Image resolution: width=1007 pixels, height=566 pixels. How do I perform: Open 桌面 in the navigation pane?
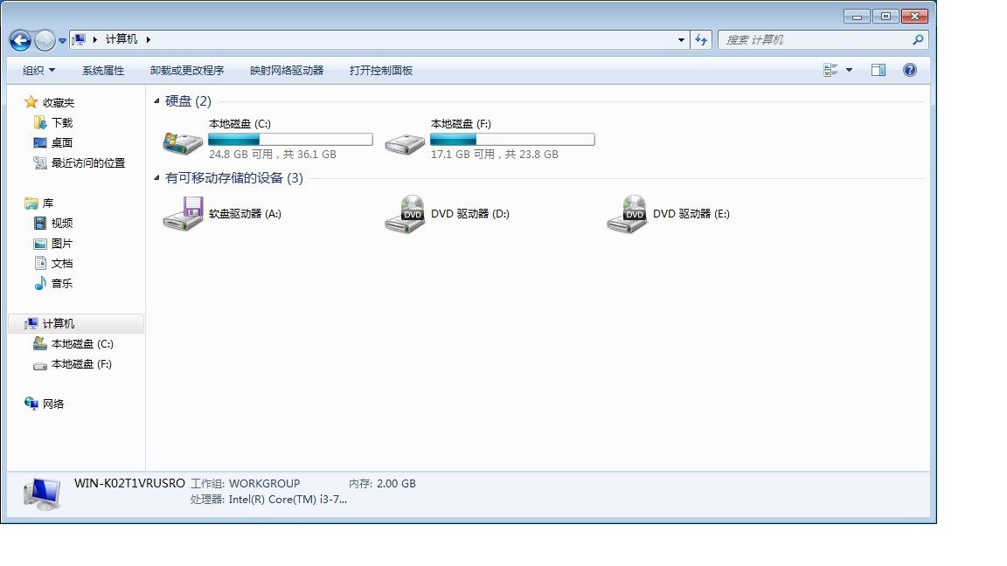click(62, 142)
